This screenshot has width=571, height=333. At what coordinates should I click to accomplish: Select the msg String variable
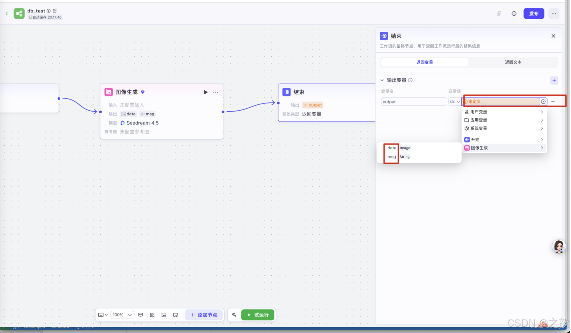(419, 157)
